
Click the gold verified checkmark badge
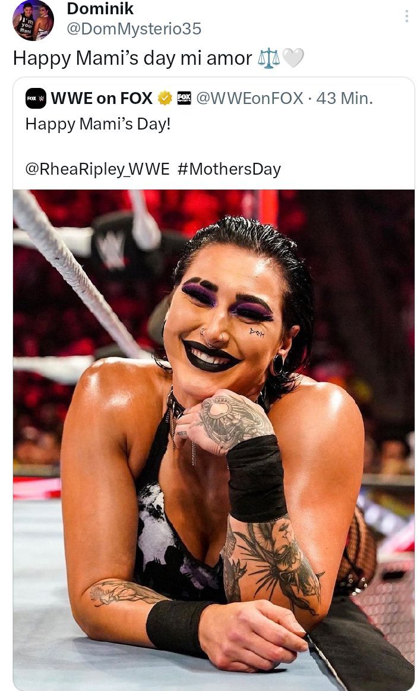(165, 98)
